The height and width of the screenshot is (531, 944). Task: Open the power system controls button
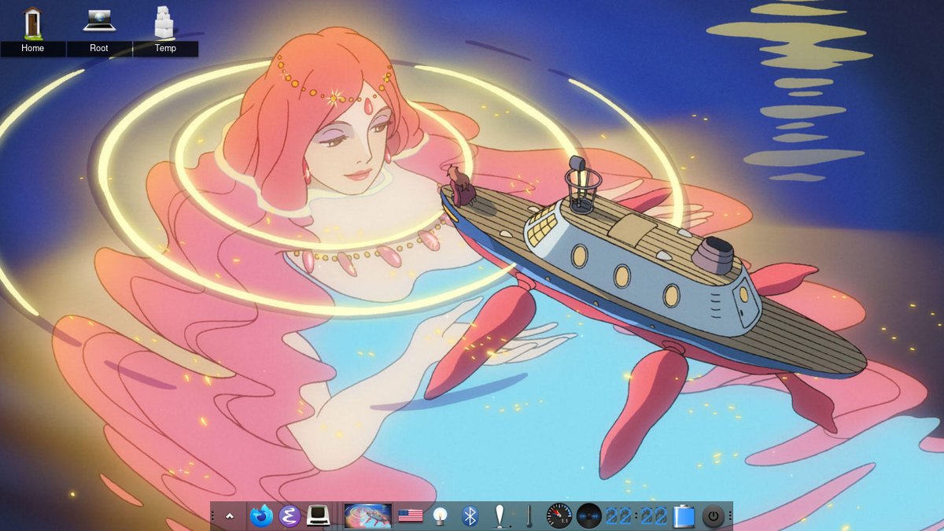point(713,516)
